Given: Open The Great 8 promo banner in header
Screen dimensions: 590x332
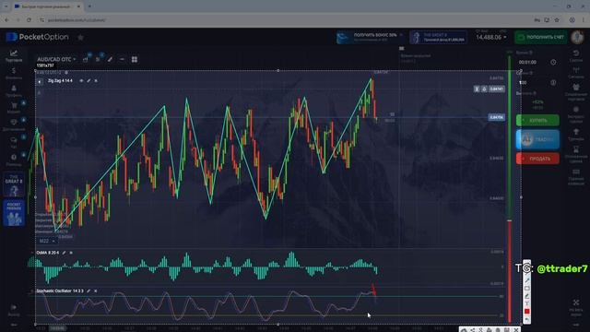Looking at the screenshot, I should (x=439, y=37).
